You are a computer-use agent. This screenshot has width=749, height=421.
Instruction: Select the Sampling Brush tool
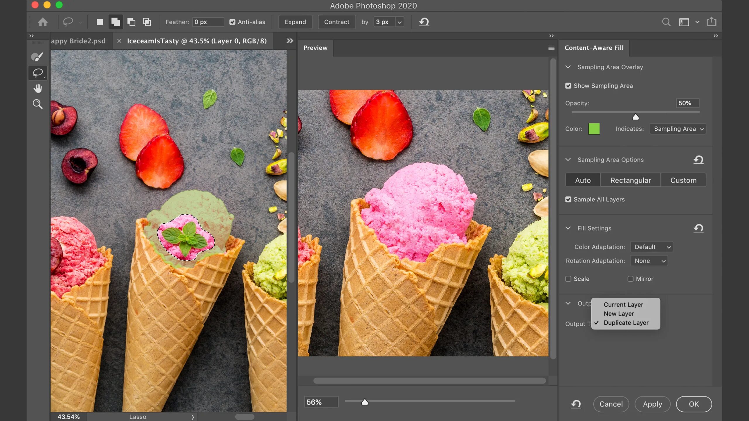(x=37, y=57)
